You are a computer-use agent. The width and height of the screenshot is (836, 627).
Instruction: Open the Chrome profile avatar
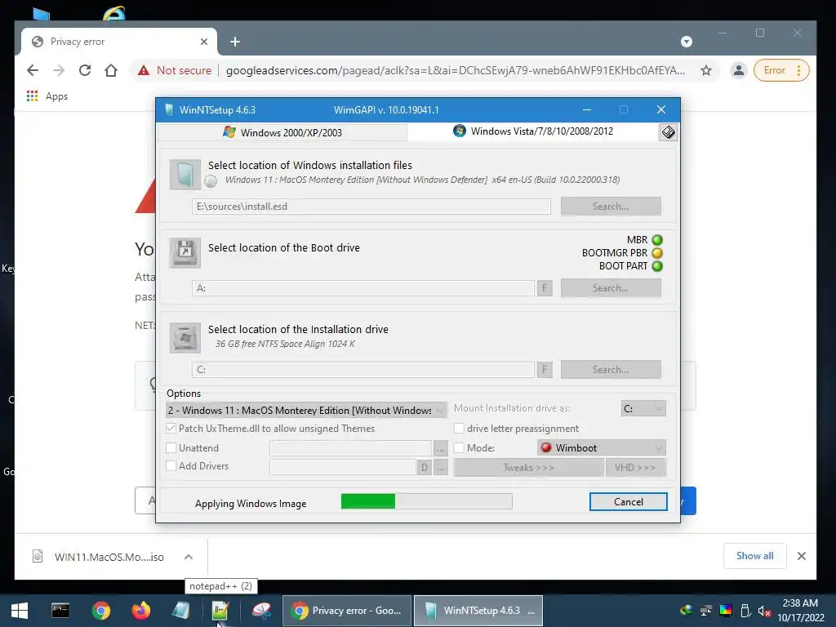(738, 70)
